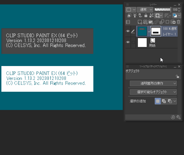Click the Enable Mask icon button
Viewport: 184px width, 155px height.
[x=157, y=15]
